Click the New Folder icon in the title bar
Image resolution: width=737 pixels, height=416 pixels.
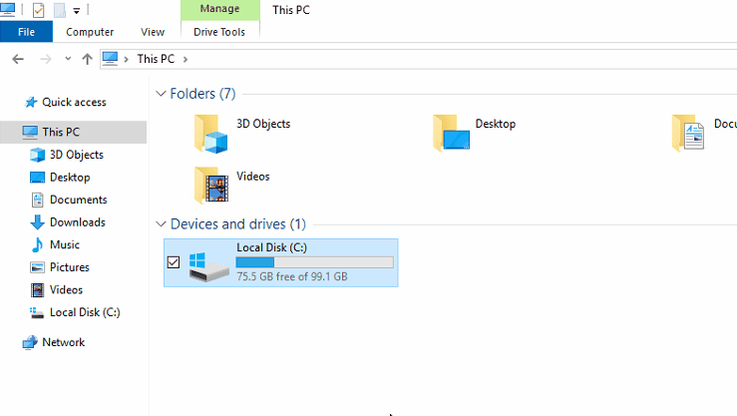click(x=59, y=10)
